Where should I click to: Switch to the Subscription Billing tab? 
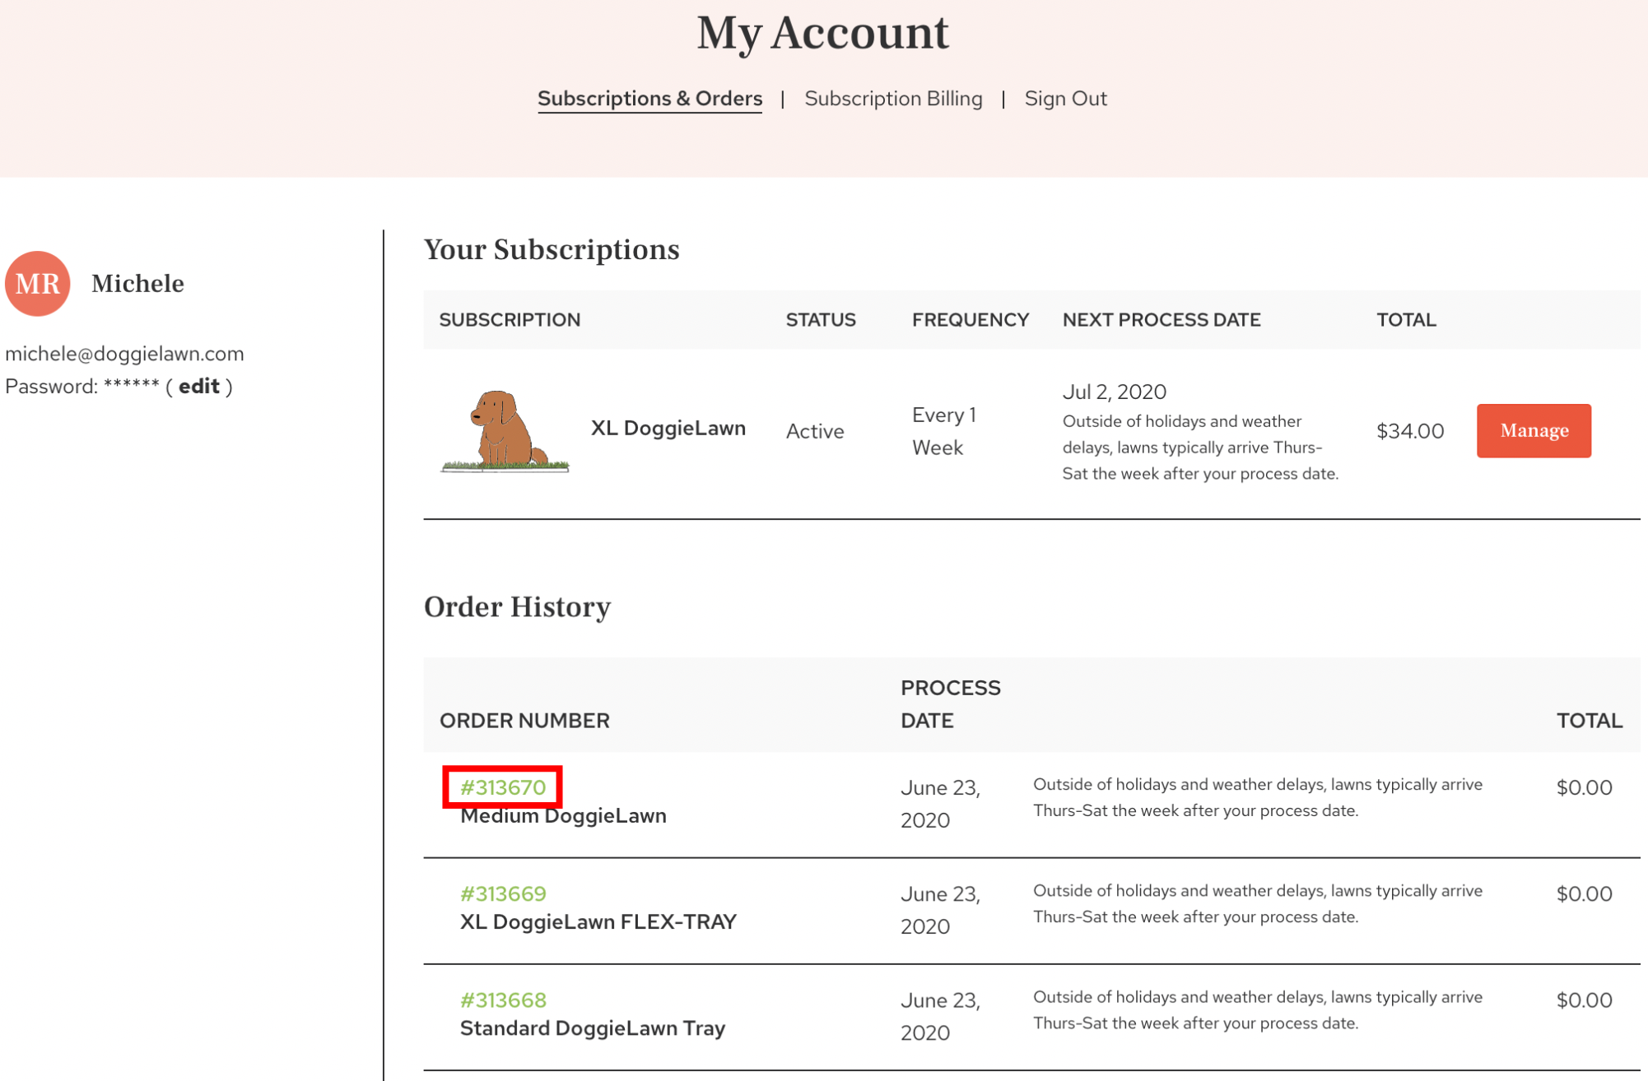(x=893, y=99)
